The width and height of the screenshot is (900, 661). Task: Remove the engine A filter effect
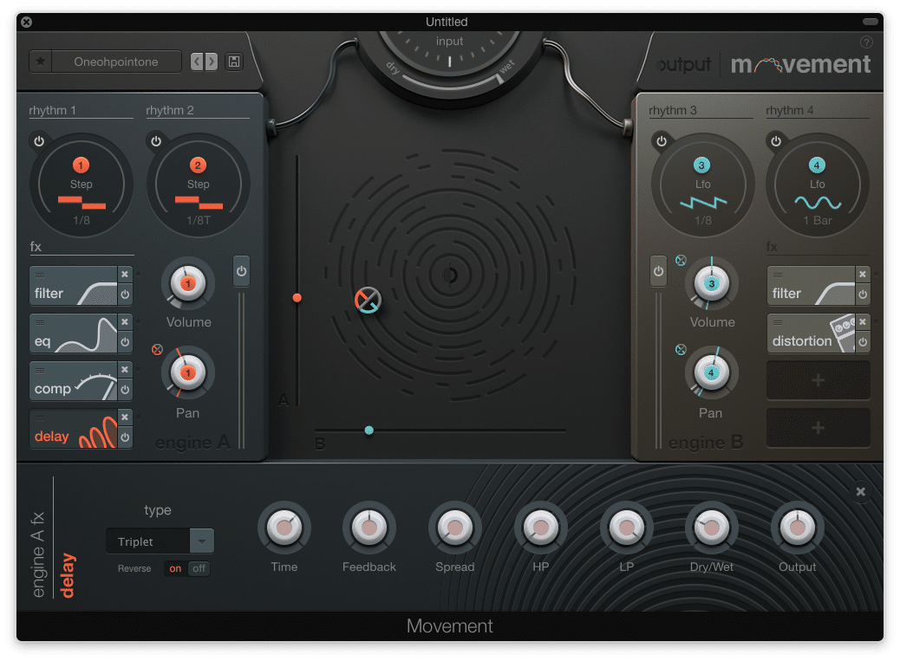coord(125,275)
